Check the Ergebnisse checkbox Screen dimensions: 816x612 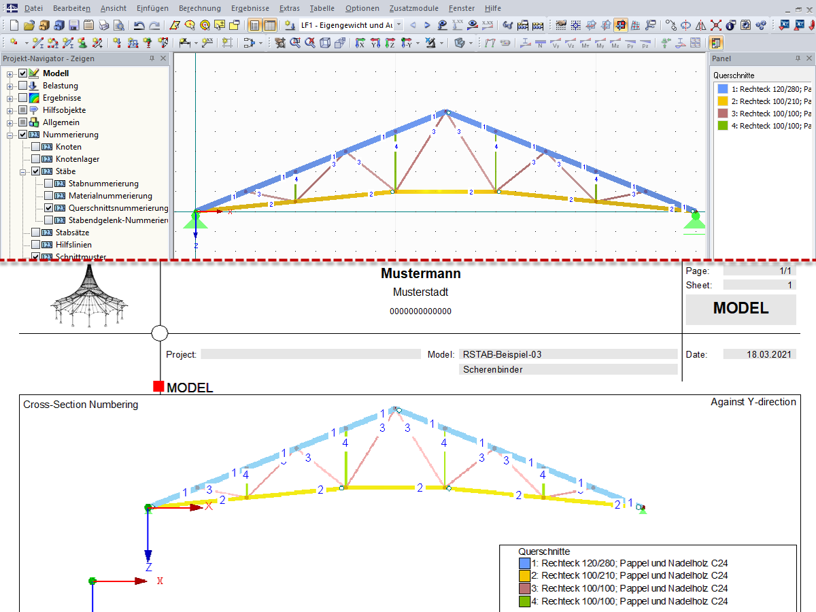coord(23,98)
